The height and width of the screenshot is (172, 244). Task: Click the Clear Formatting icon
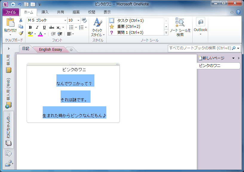84,20
